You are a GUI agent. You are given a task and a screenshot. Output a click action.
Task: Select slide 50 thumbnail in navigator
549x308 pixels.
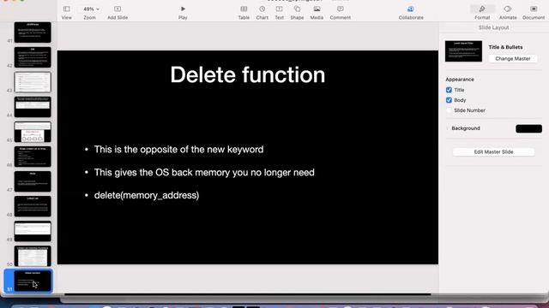point(33,256)
